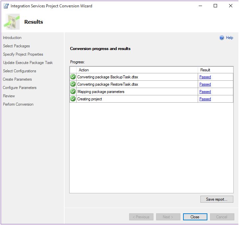This screenshot has height=225, width=239.
Task: Maximize the Conversion Wizard window
Action: click(215, 6)
